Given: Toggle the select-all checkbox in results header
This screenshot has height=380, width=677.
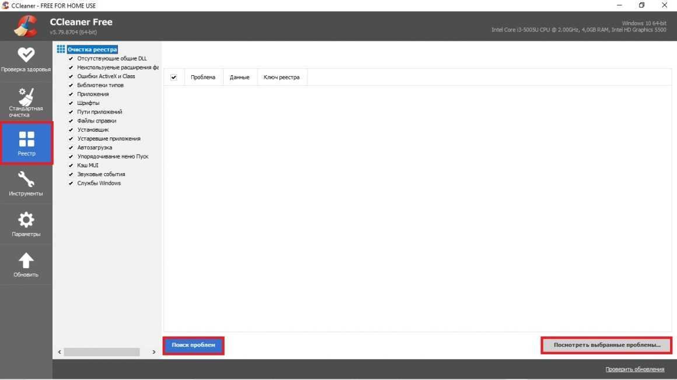Looking at the screenshot, I should click(x=173, y=77).
